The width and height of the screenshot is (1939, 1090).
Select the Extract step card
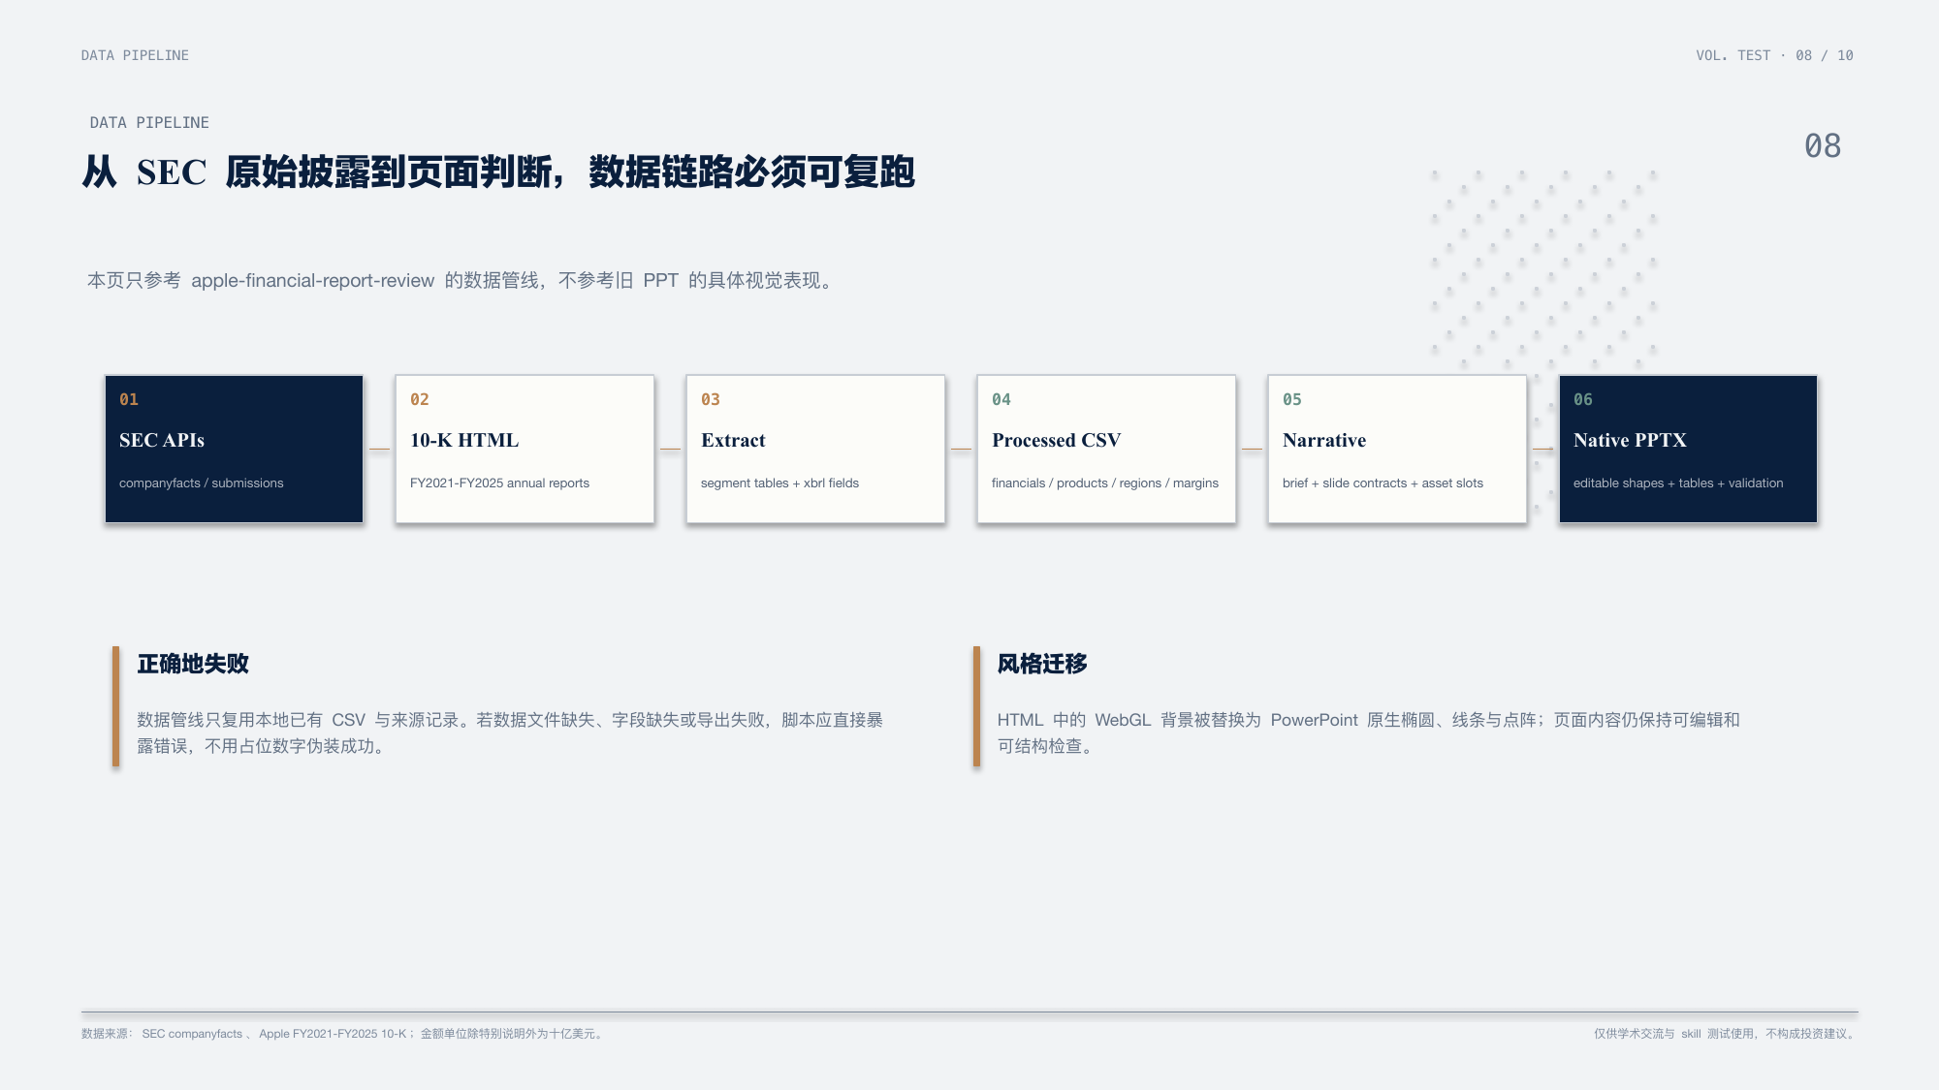point(815,449)
